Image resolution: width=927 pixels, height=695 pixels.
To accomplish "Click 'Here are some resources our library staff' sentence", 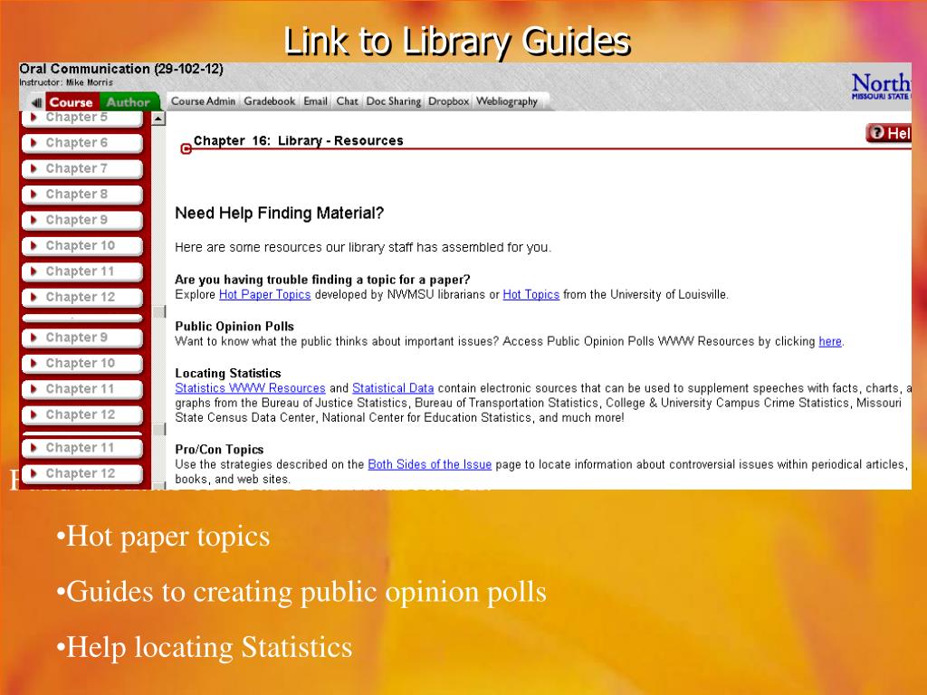I will tap(363, 247).
